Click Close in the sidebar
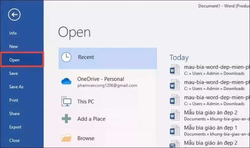Viewport: 250px width, 148px height. coord(14,140)
